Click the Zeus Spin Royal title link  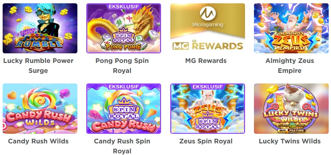click(x=206, y=141)
